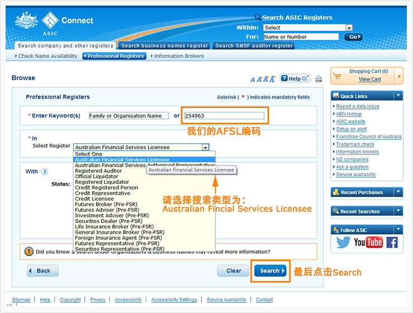Open Sitemap footer link

(21, 300)
